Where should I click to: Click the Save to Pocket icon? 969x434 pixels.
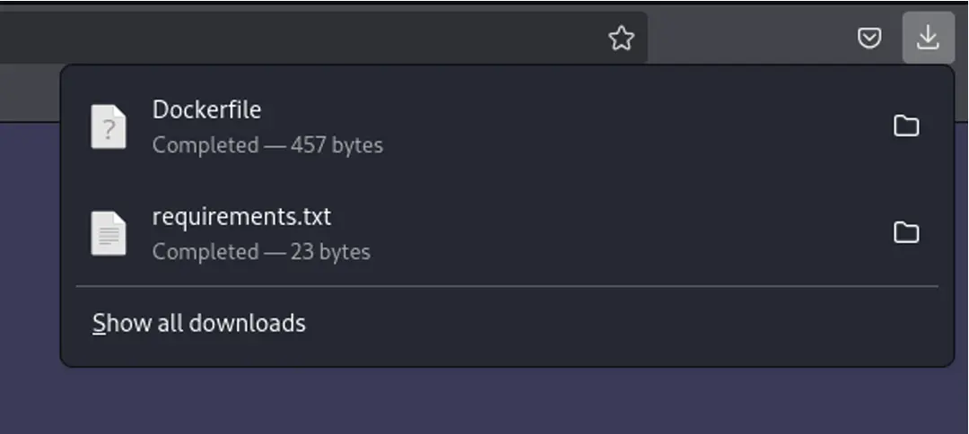[869, 39]
